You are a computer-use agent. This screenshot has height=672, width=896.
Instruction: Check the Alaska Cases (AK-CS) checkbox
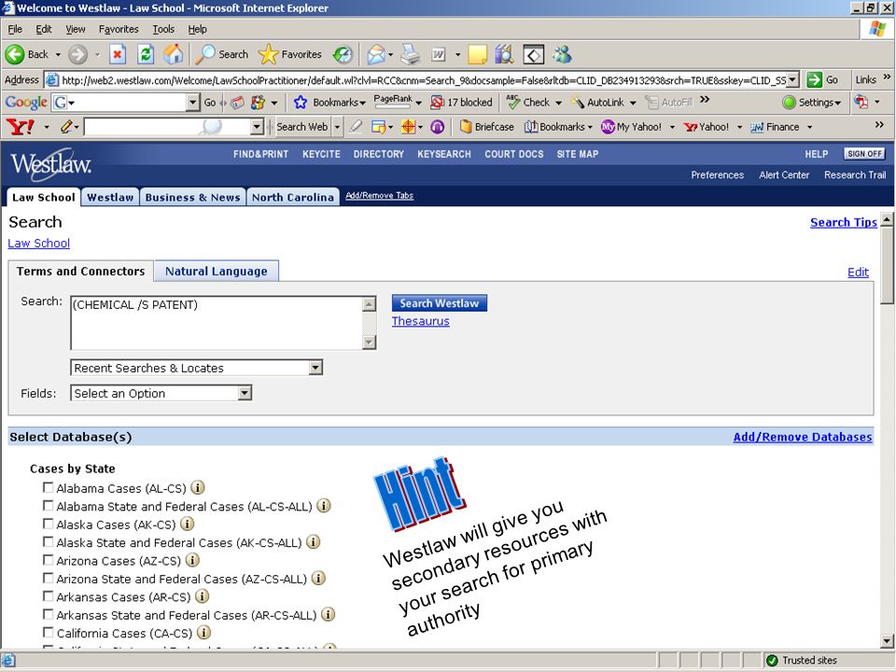48,524
